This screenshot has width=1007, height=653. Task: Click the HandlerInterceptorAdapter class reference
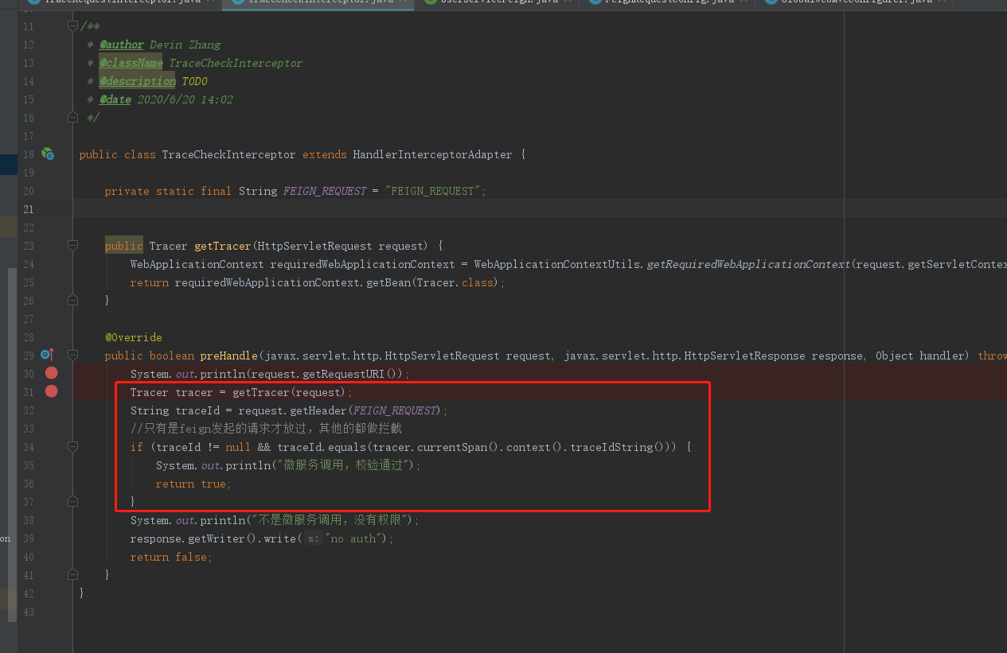point(432,154)
